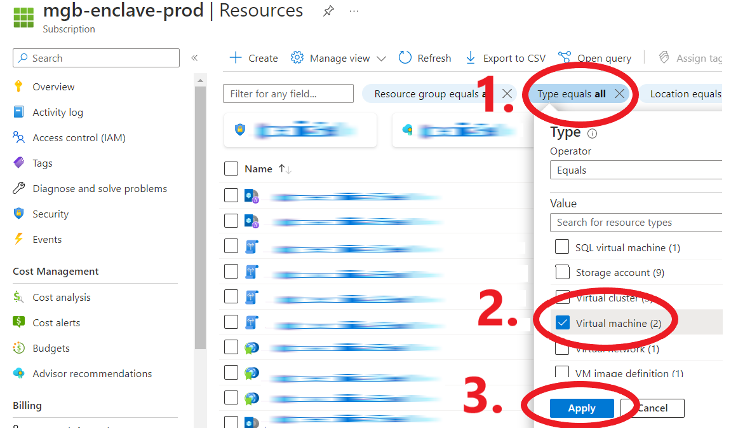Click the Export to CSV download icon
The width and height of the screenshot is (731, 428).
point(471,58)
